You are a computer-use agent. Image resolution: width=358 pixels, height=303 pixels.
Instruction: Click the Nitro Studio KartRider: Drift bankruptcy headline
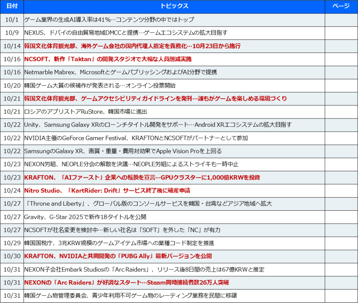coord(107,191)
